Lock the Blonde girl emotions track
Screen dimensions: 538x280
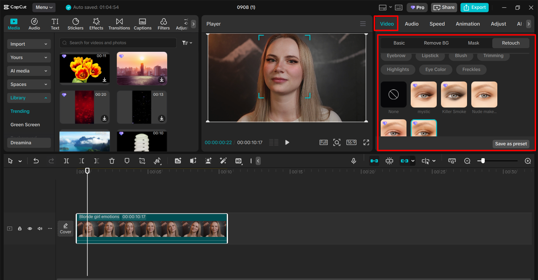pos(20,228)
